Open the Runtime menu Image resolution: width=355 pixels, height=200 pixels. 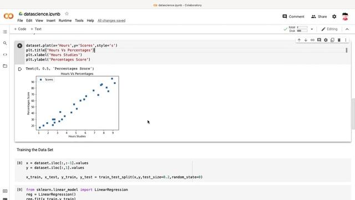point(65,21)
